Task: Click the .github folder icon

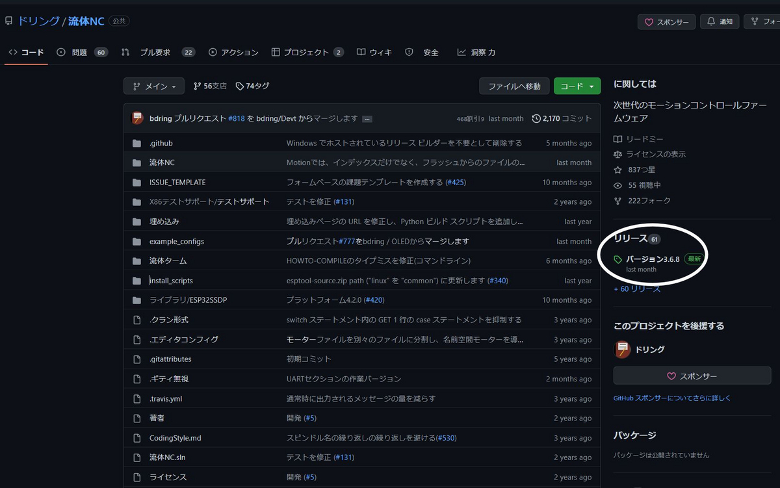Action: [x=136, y=143]
